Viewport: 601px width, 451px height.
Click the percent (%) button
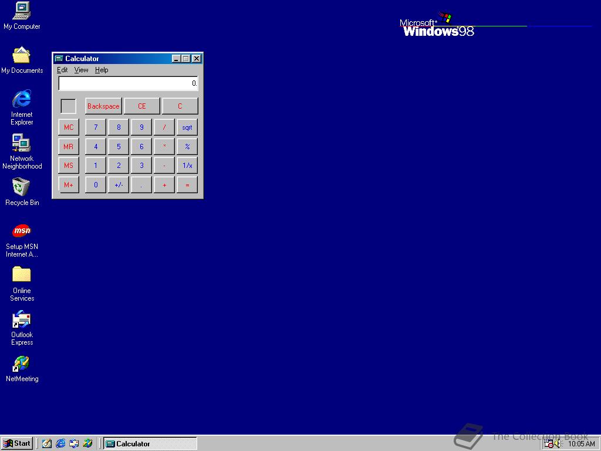pos(187,146)
